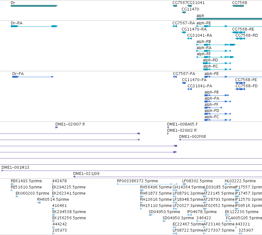Select the CG11470-PA protein label

194,80
